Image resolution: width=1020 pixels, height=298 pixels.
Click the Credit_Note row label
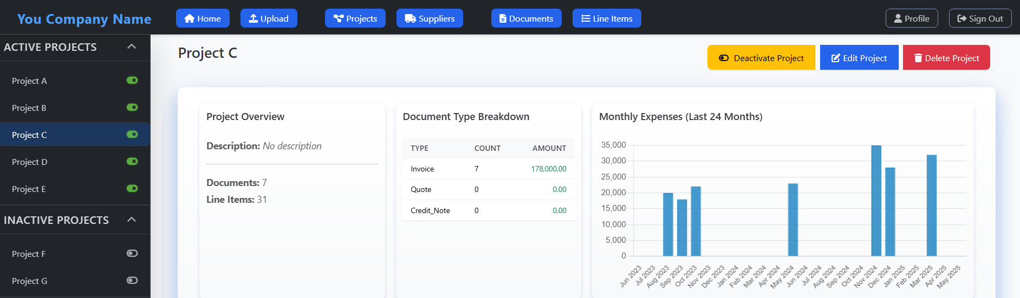[x=430, y=210]
